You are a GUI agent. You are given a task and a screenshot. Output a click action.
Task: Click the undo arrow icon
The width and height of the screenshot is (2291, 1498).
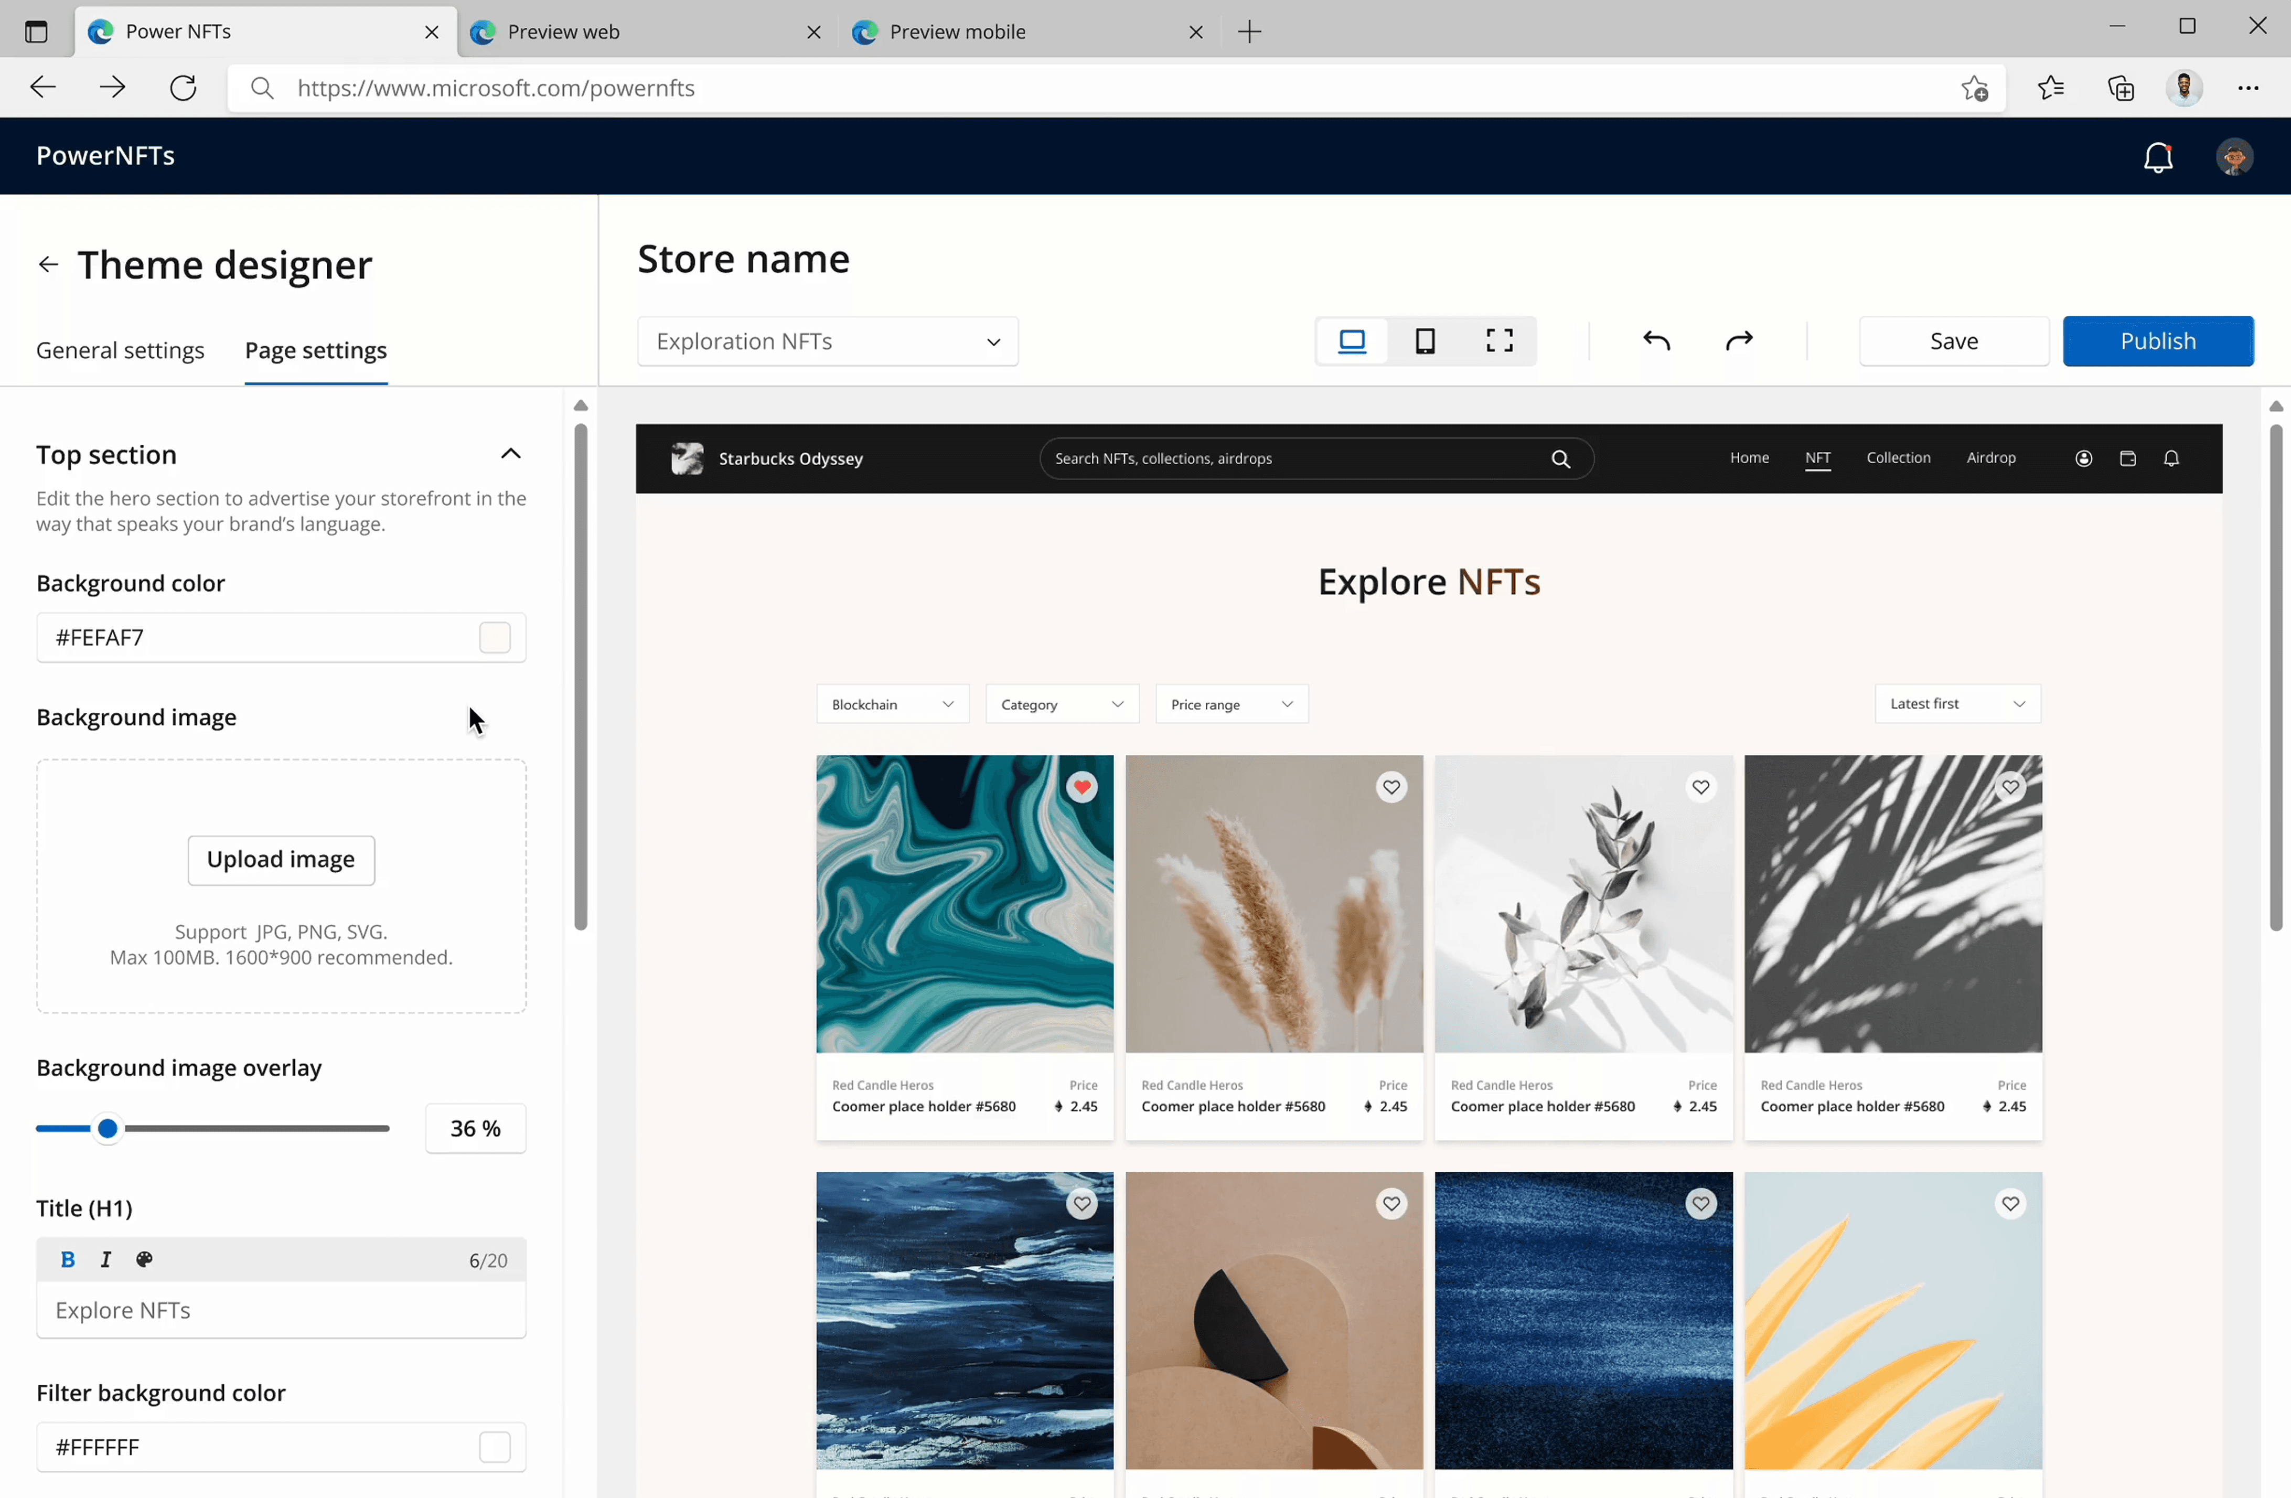[1656, 341]
